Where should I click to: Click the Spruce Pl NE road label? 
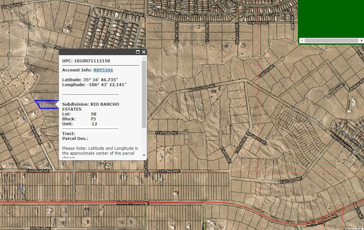pos(257,138)
